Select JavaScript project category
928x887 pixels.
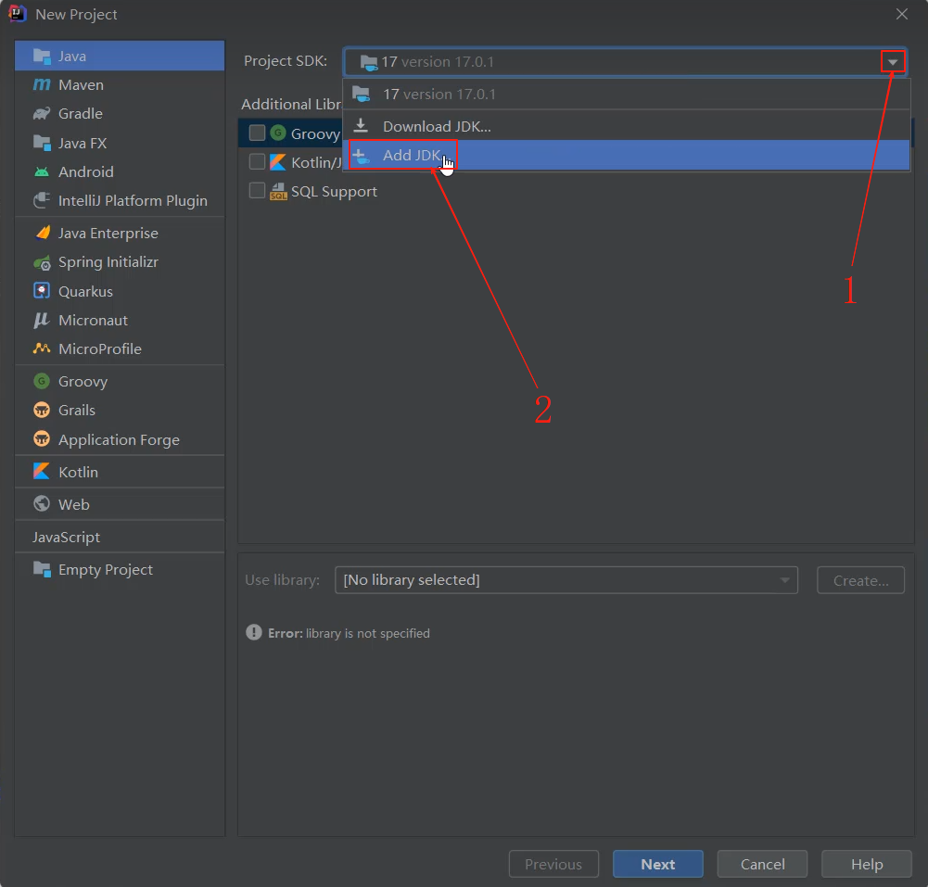pyautogui.click(x=120, y=537)
